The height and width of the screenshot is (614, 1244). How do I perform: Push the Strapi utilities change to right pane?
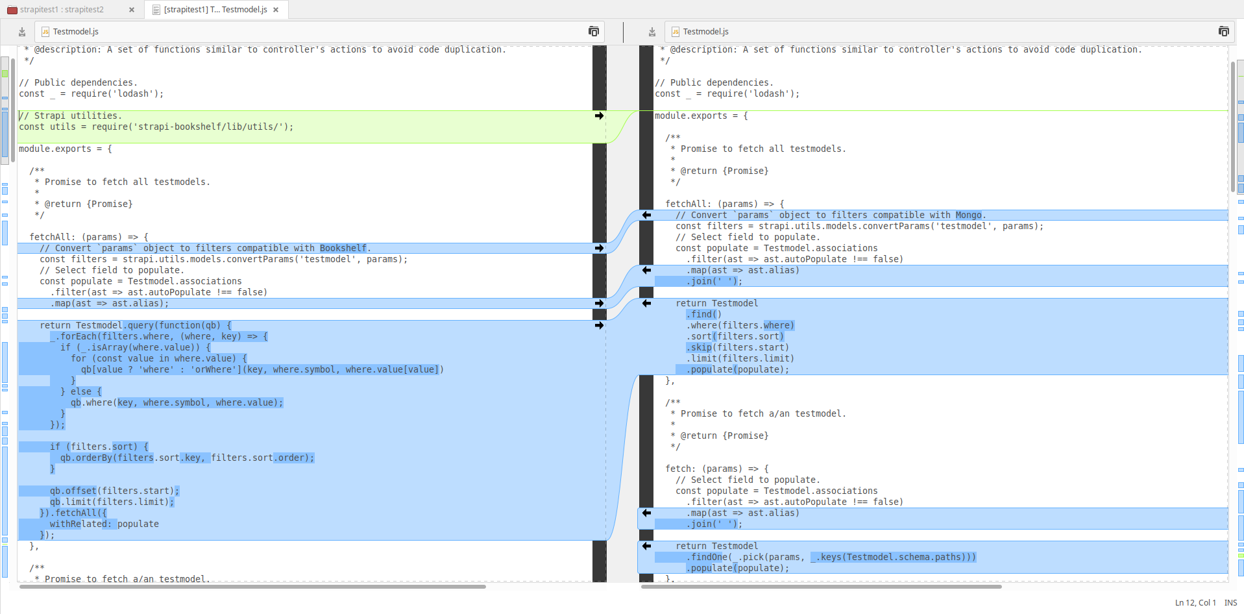click(598, 116)
